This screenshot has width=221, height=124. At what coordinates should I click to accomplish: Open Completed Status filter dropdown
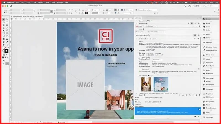156,32
